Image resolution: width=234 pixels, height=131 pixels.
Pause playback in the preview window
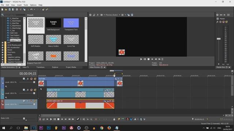[x=145, y=59]
